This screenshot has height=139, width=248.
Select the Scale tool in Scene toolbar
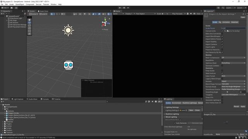[x=29, y=28]
